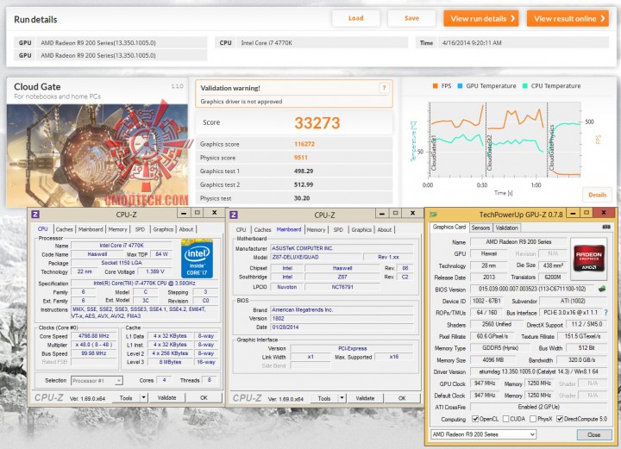Click the Load button in Run details
The width and height of the screenshot is (621, 449).
click(x=355, y=18)
